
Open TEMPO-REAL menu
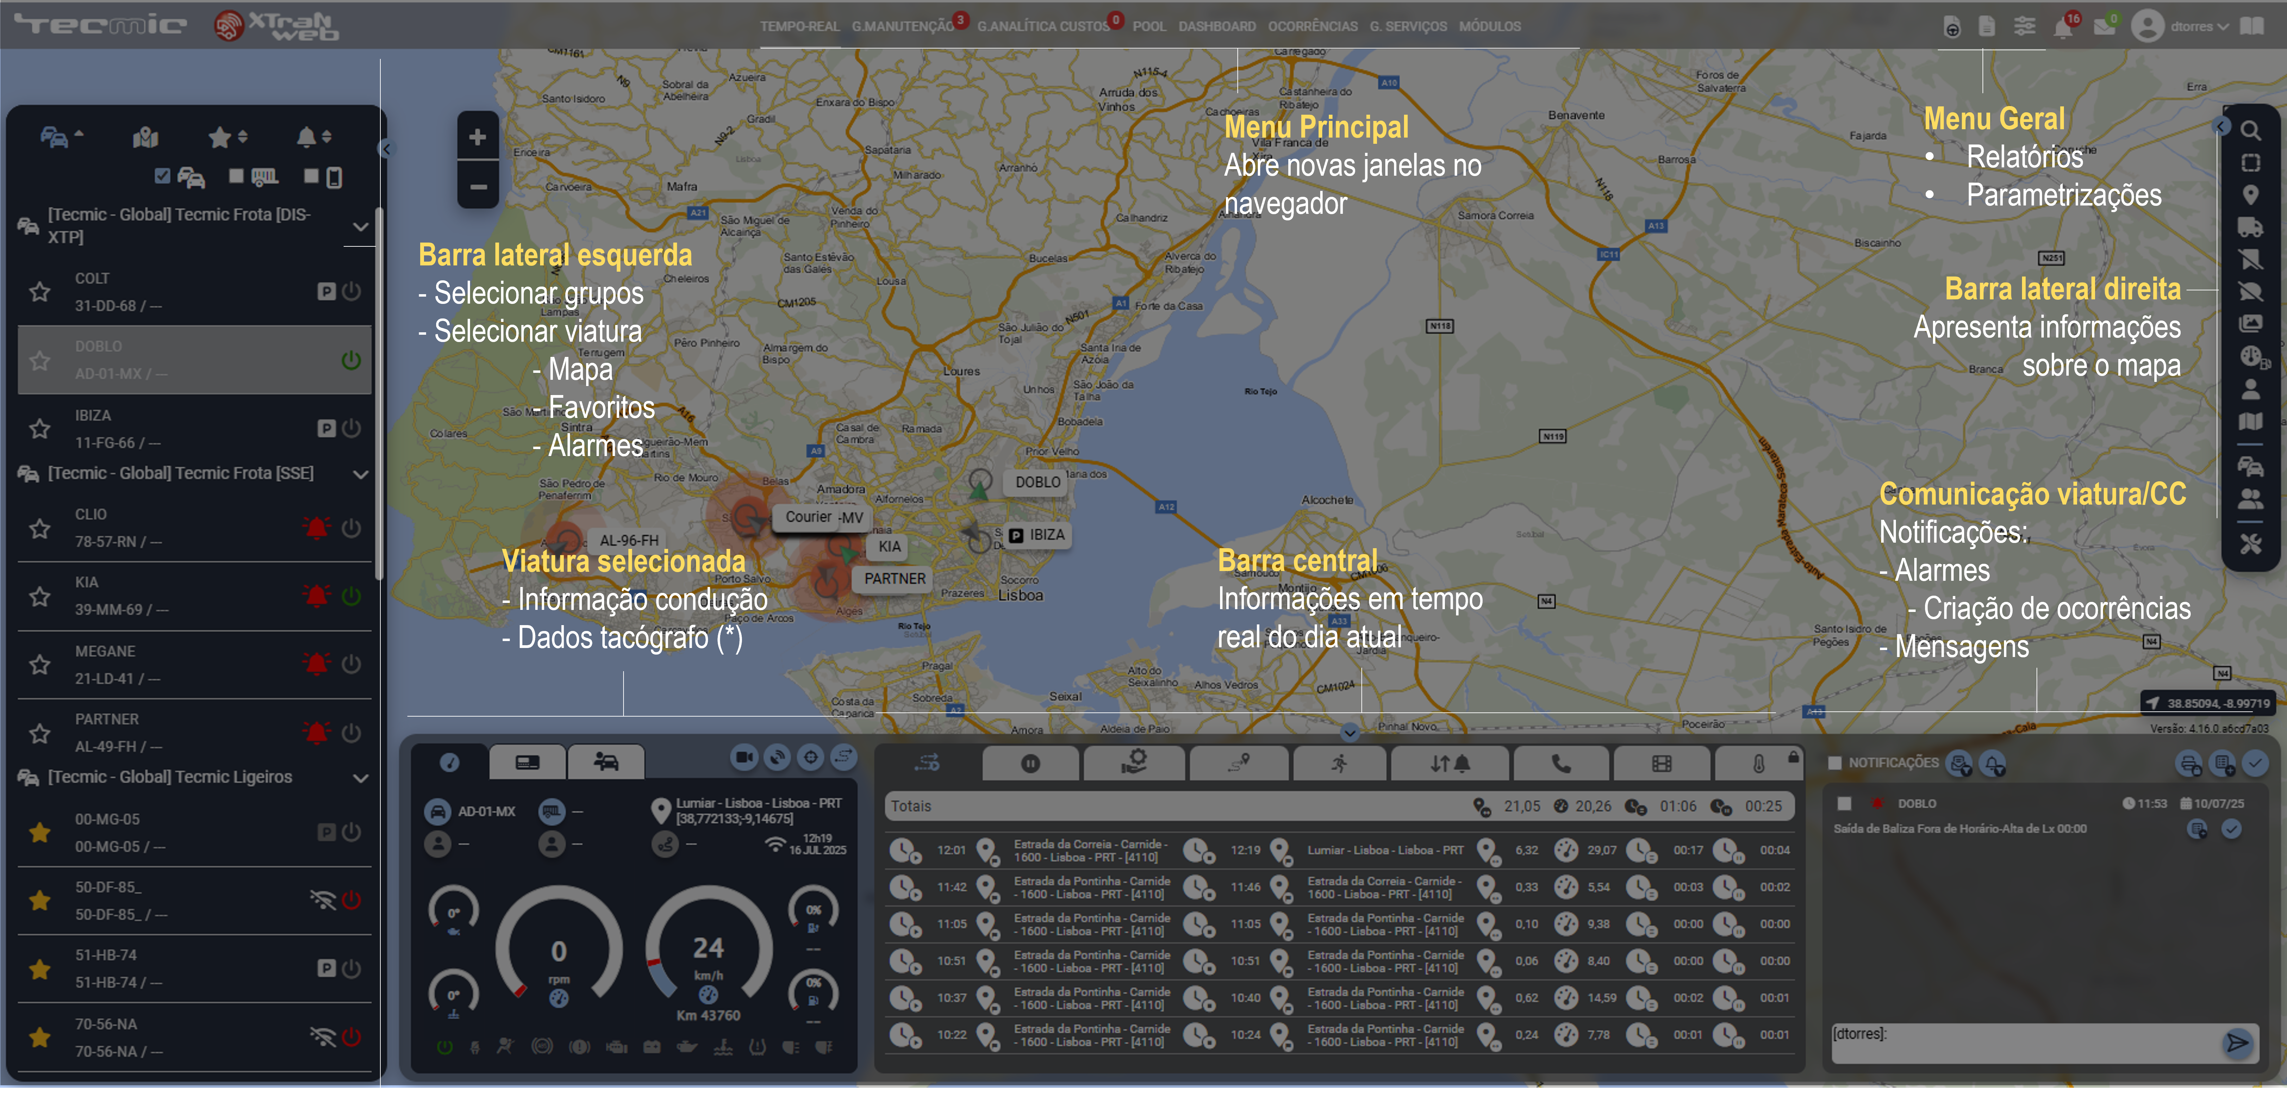(x=799, y=27)
